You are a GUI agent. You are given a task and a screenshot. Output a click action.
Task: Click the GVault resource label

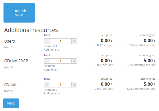click(10, 85)
